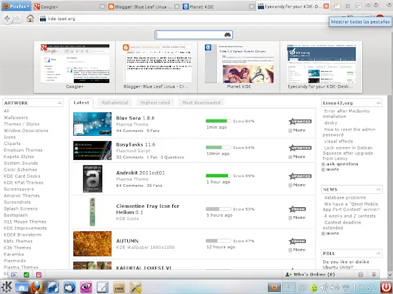Screen dimensions: 393x294
Task: Select the Latest tab
Action: tap(81, 103)
